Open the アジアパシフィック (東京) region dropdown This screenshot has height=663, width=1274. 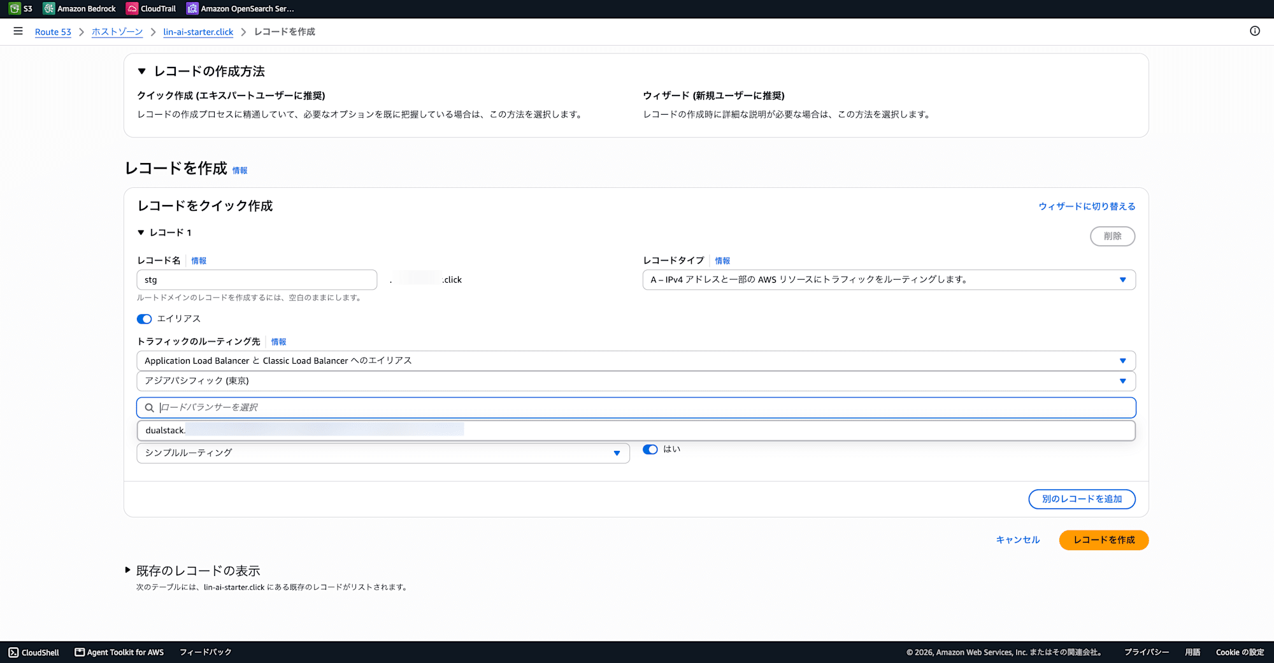[636, 381]
